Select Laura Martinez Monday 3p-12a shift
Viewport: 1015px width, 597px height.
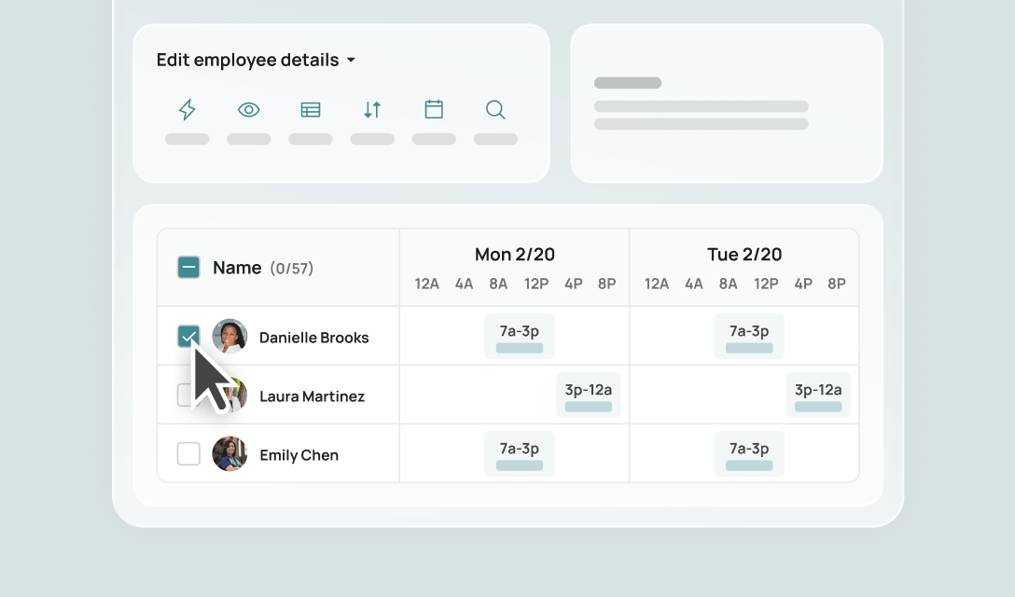(589, 395)
